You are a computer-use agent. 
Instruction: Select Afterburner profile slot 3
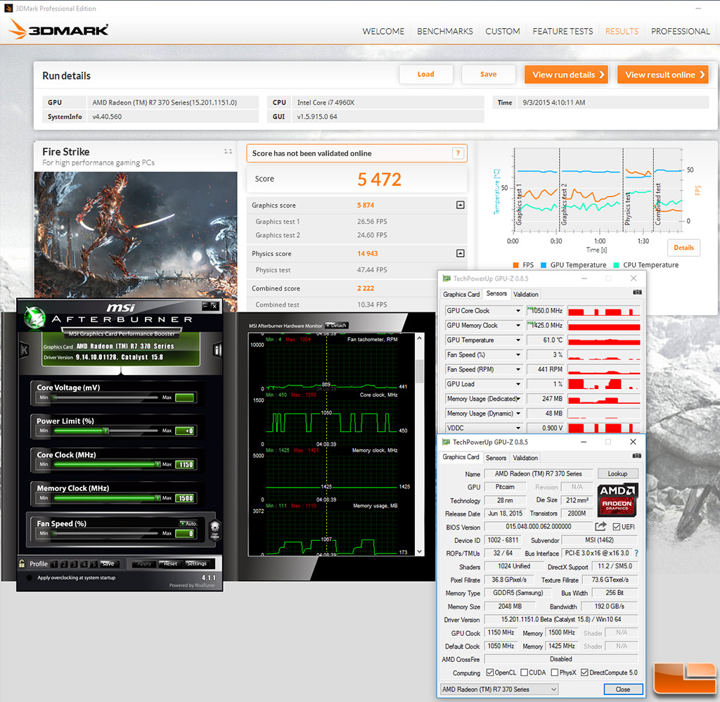click(x=74, y=563)
